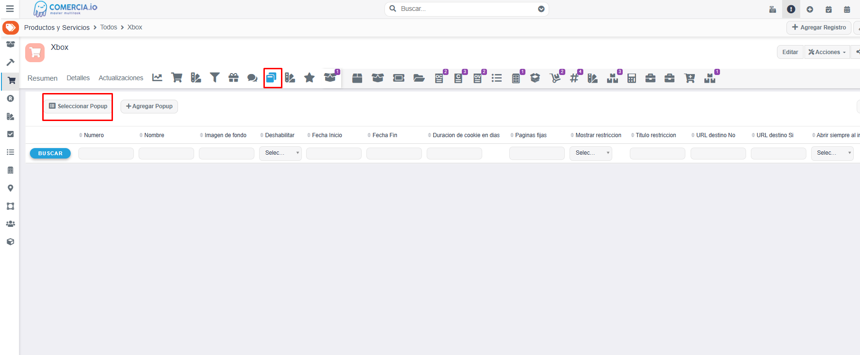Viewport: 860px width, 355px height.
Task: Click the BUSCAR button
Action: coord(50,153)
